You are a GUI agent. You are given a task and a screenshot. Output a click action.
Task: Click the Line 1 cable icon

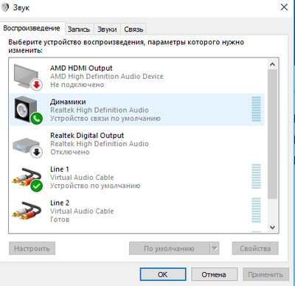(x=27, y=180)
